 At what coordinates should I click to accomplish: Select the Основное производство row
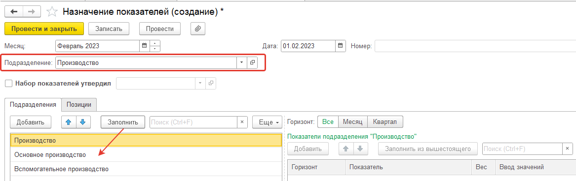click(x=146, y=154)
